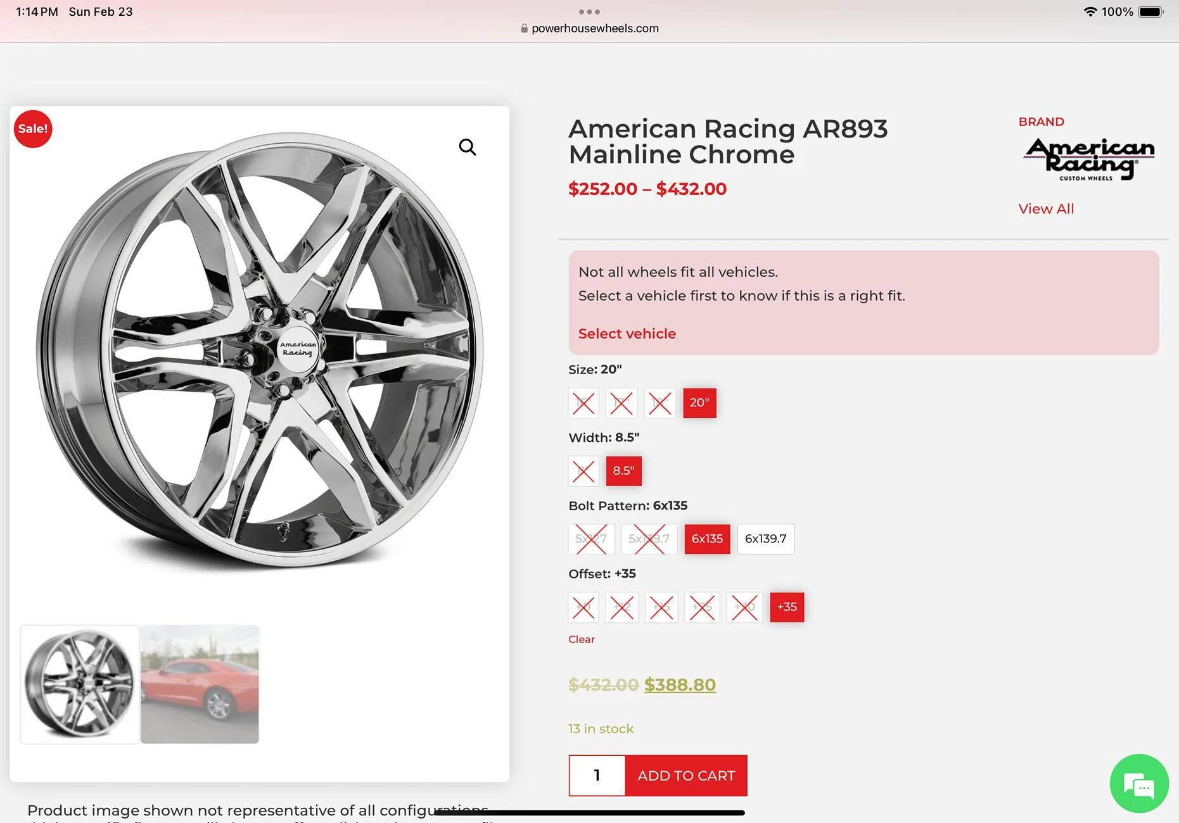Screen dimensions: 1179x823
Task: Click the 13 in stock text
Action: [x=601, y=729]
